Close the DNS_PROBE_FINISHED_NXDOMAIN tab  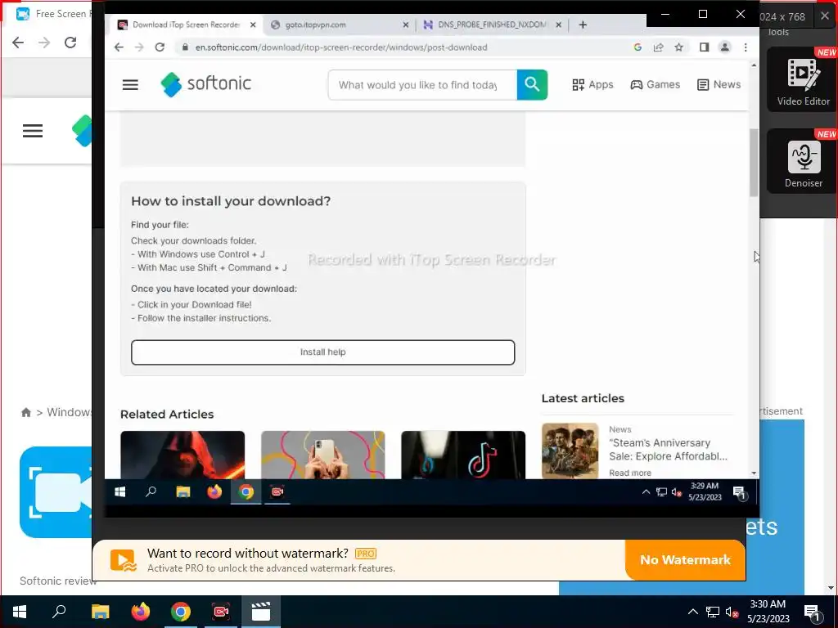[558, 25]
